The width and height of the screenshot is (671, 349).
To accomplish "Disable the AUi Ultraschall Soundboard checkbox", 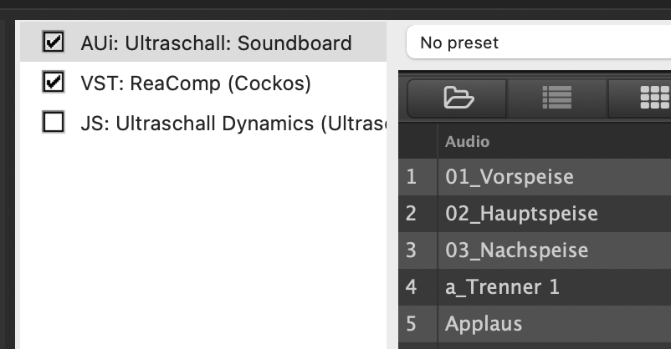I will [54, 43].
